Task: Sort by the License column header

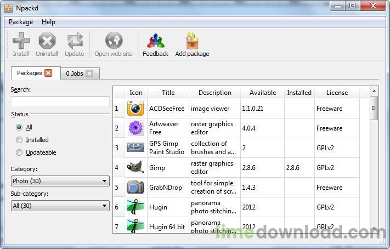Action: click(337, 93)
